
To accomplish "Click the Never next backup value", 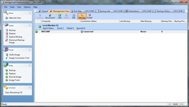I will click(x=143, y=32).
